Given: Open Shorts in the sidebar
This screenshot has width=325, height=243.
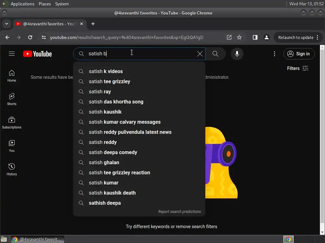Looking at the screenshot, I should click(x=12, y=99).
